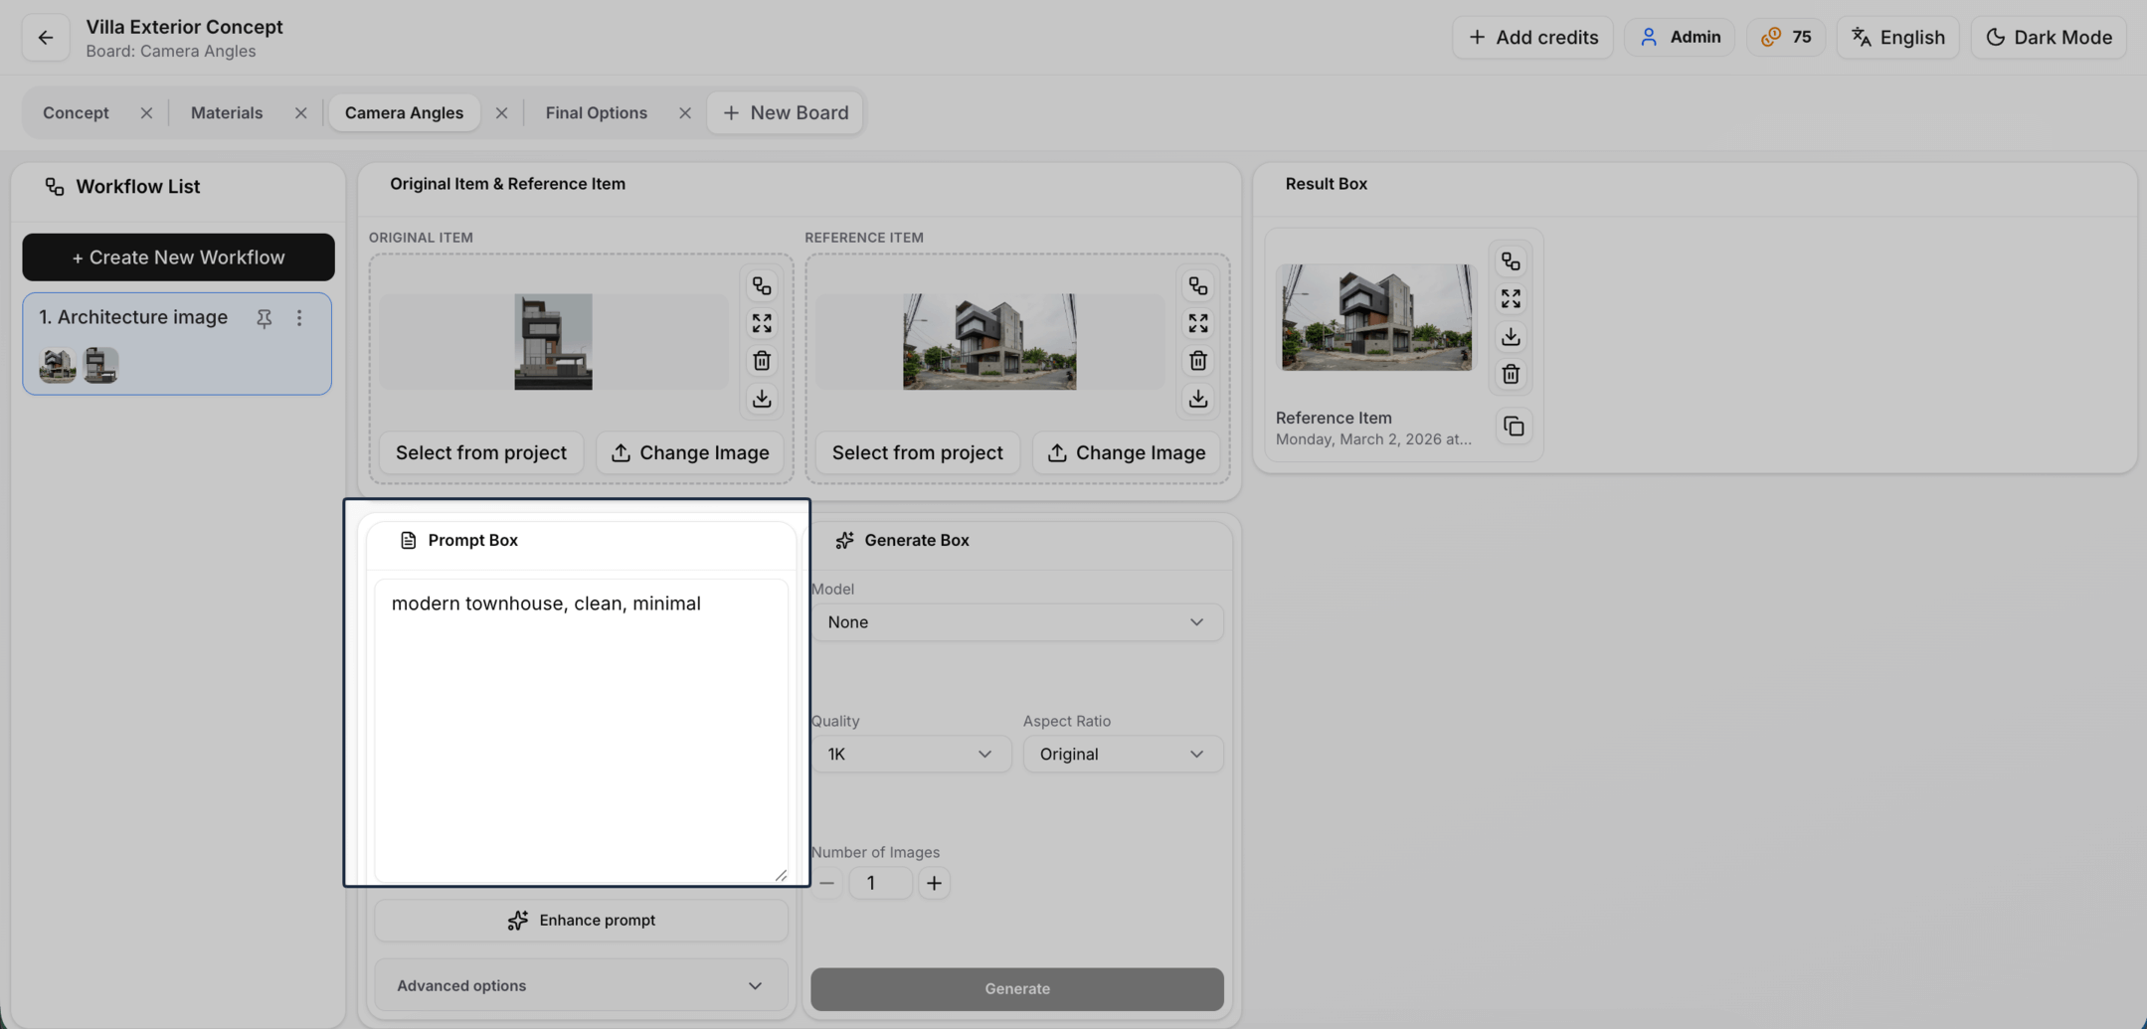Viewport: 2147px width, 1029px height.
Task: Open the English language selector
Action: tap(1897, 38)
